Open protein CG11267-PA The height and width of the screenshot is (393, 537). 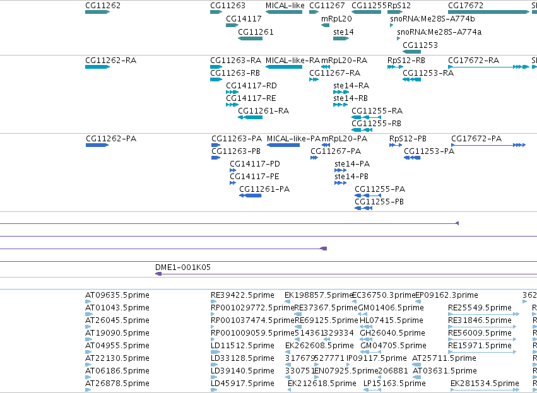point(314,158)
